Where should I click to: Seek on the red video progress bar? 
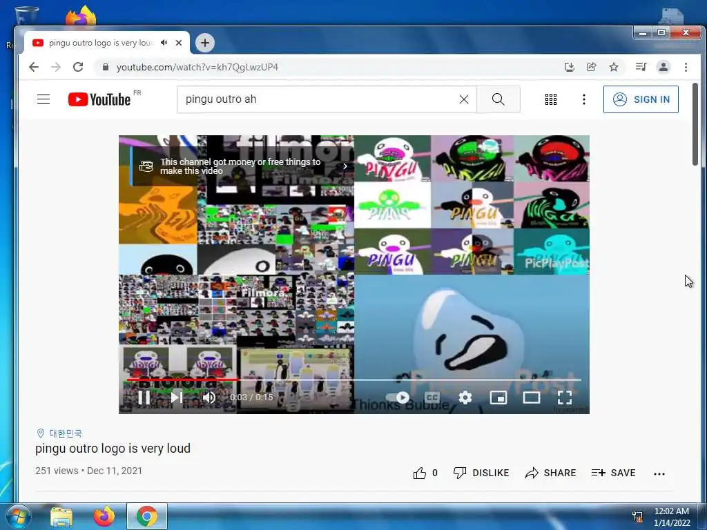[x=354, y=380]
